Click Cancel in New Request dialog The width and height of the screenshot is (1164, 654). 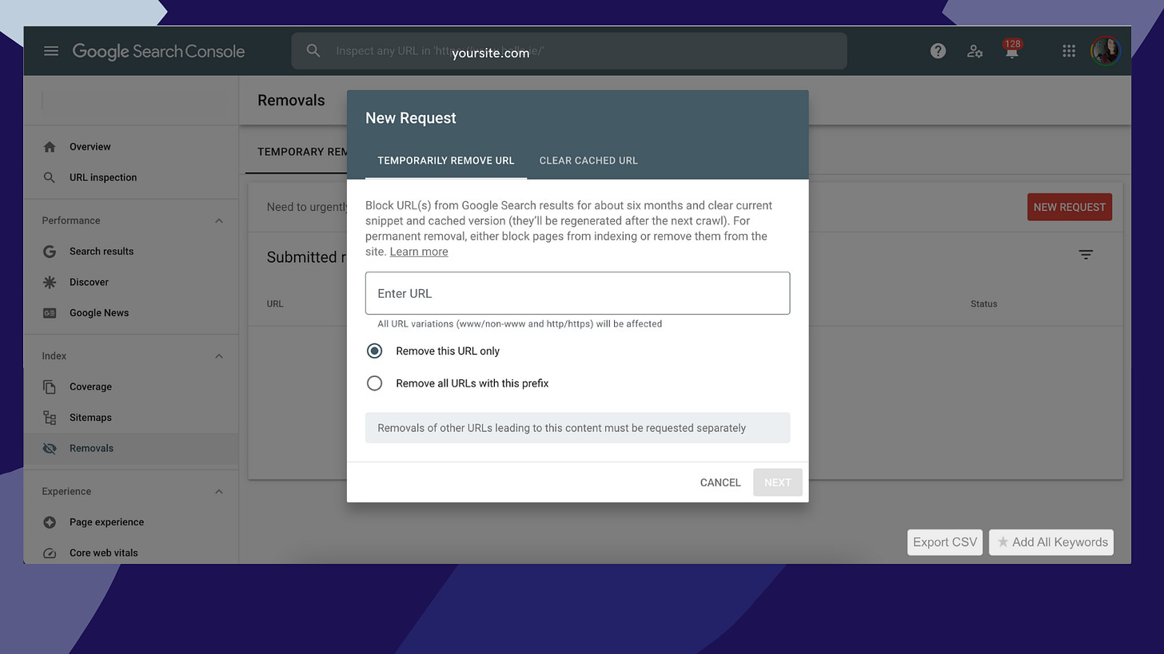720,482
